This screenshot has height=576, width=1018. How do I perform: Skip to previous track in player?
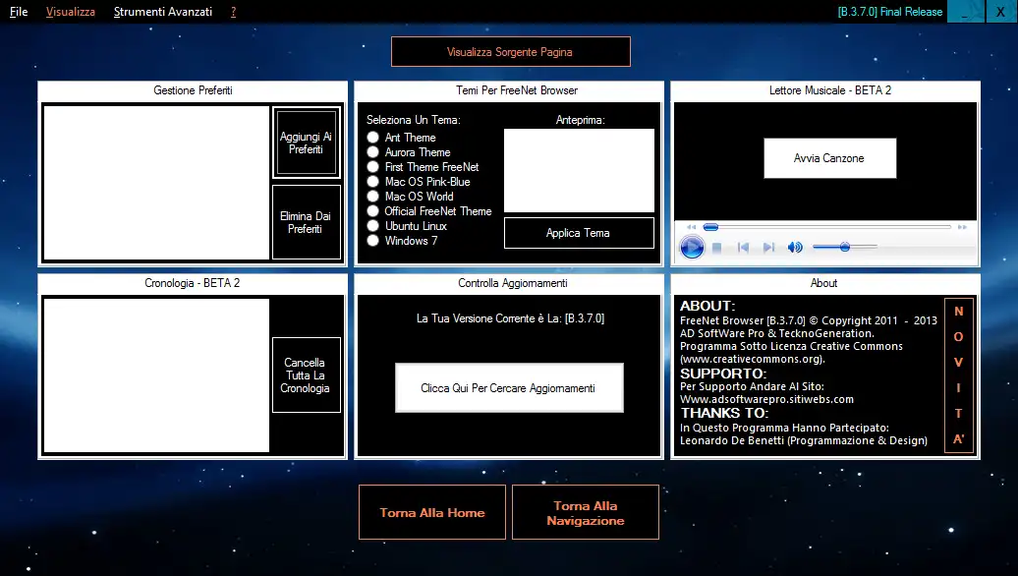pos(743,248)
